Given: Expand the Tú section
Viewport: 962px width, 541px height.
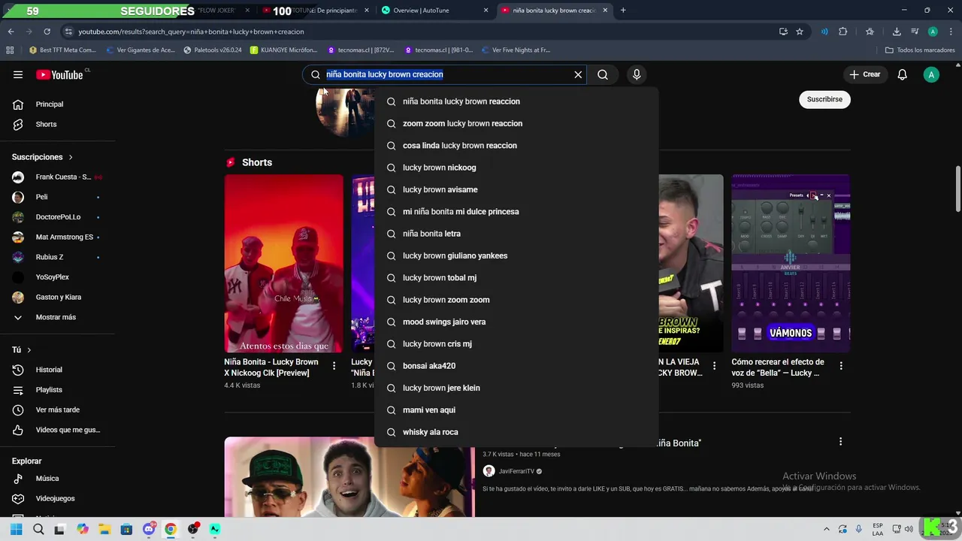Looking at the screenshot, I should pos(22,350).
